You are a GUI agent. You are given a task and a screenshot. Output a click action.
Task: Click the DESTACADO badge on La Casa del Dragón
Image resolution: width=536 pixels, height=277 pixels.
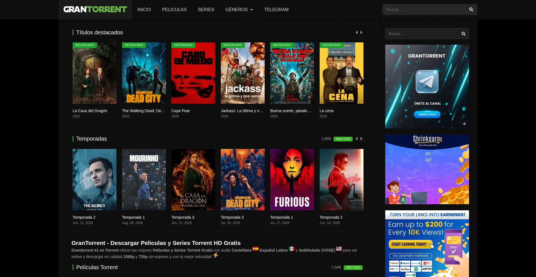[85, 45]
